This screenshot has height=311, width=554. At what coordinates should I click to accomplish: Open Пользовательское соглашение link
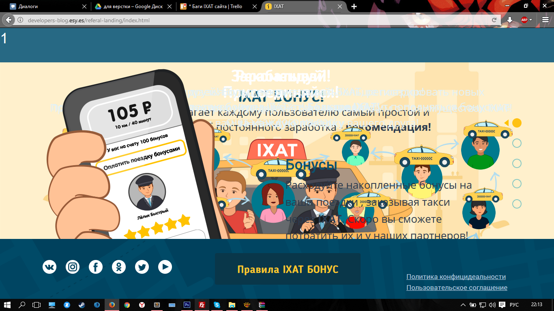[x=457, y=288]
